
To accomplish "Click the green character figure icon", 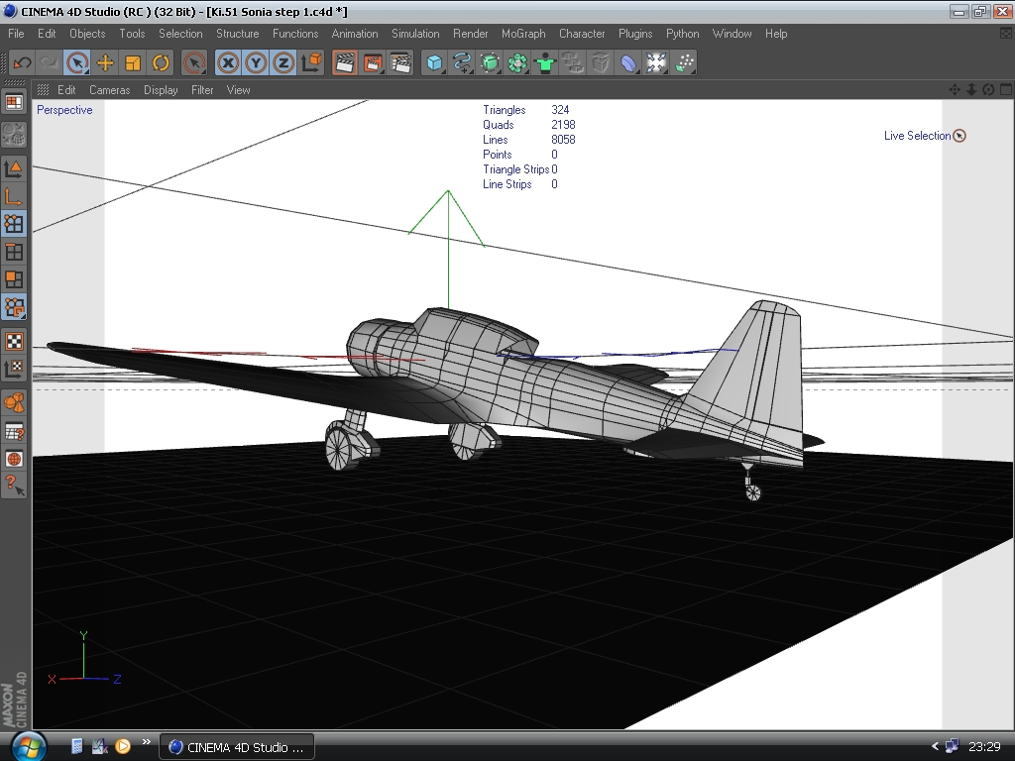I will (x=545, y=62).
